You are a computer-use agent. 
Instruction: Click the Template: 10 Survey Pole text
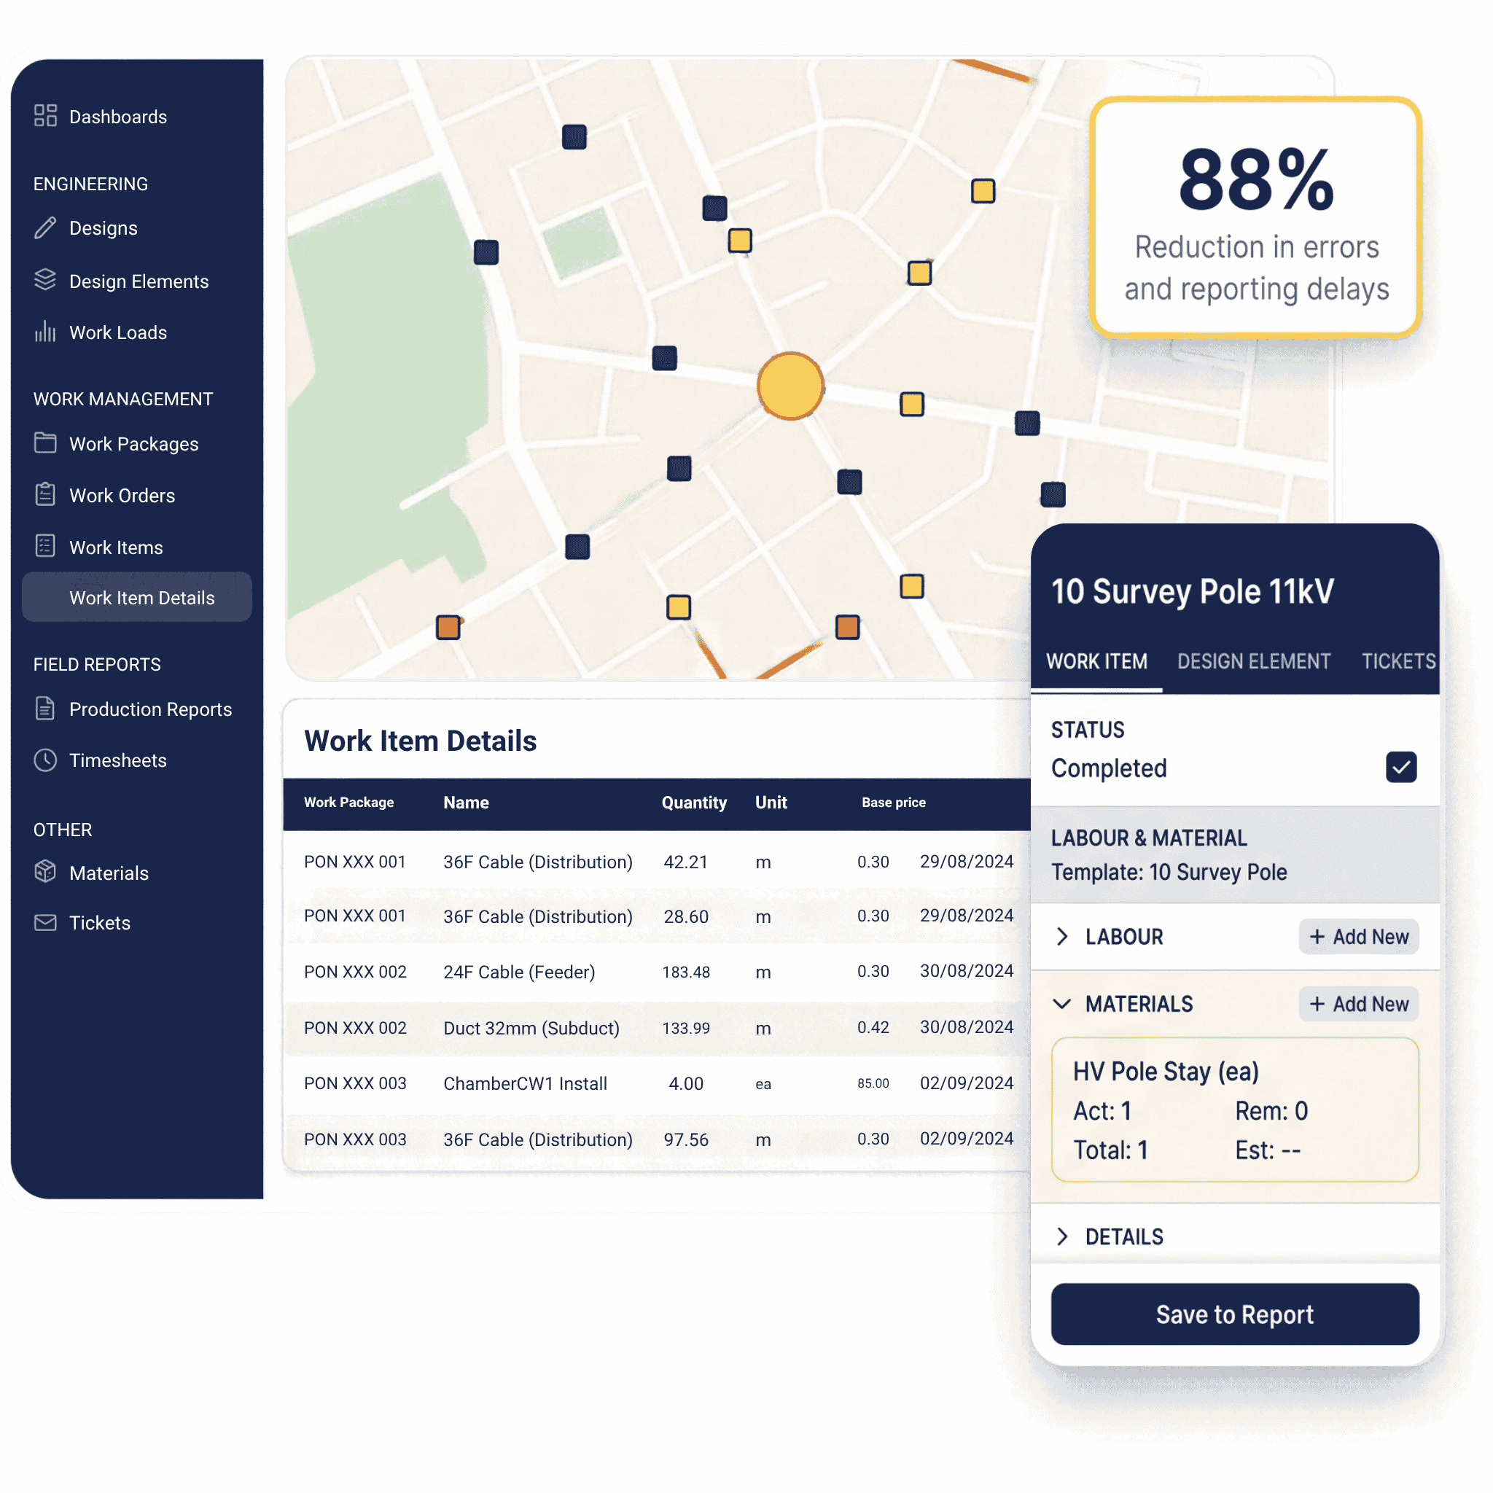click(1169, 872)
